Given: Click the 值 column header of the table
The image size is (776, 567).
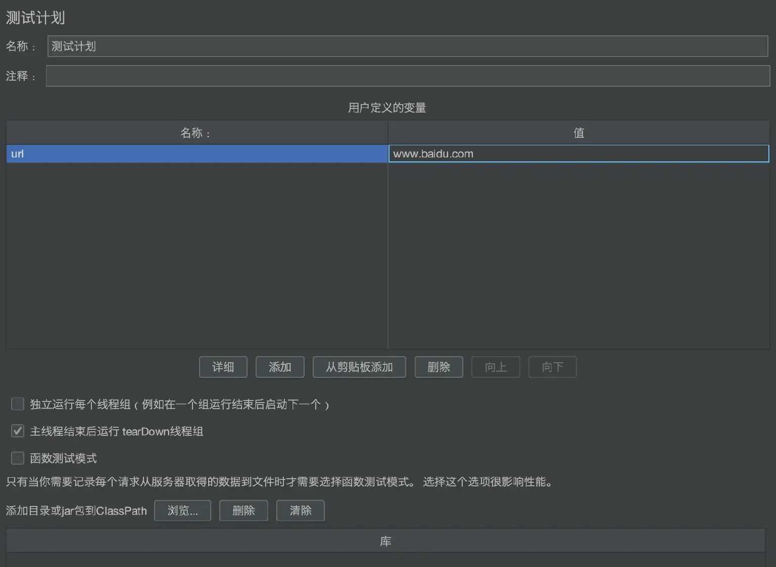Looking at the screenshot, I should [578, 133].
